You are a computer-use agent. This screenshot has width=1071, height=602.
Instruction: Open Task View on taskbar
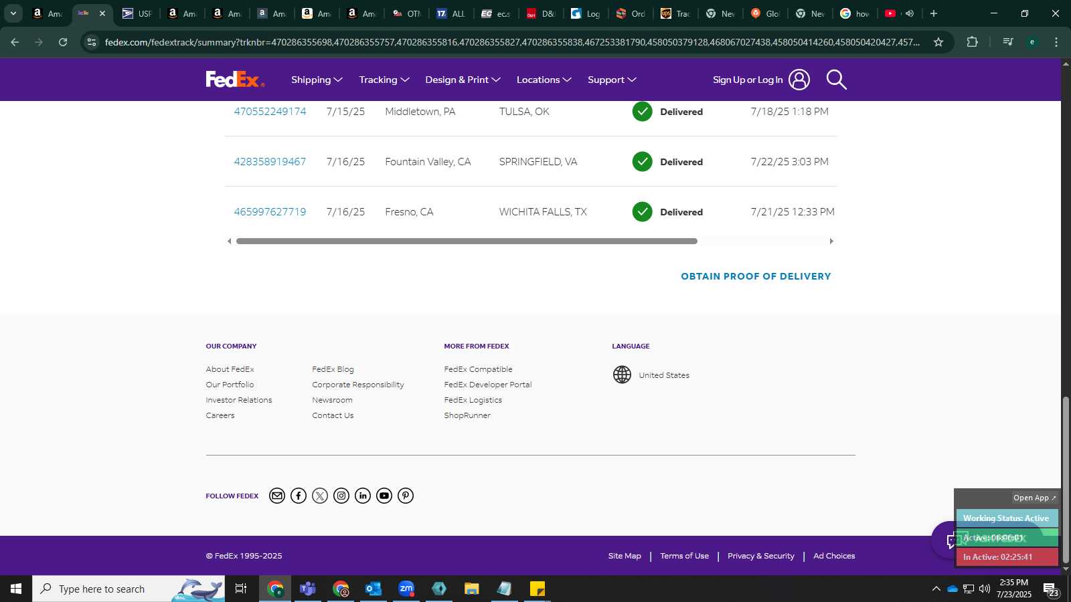point(241,589)
